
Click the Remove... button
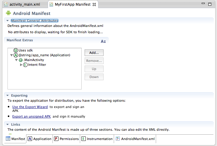point(94,61)
